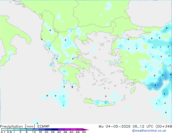This screenshot has height=133, width=172.
Task: Pick the 5–10 mm legend color swatch
Action: 30,129
